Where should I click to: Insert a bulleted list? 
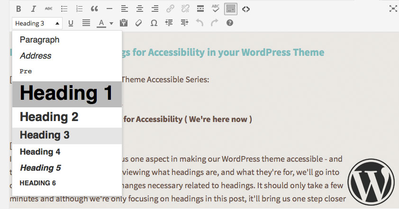coord(64,9)
